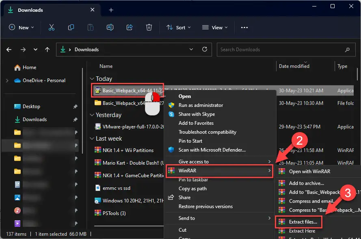The width and height of the screenshot is (361, 239).
Task: Open the Sort dropdown menu
Action: click(179, 27)
